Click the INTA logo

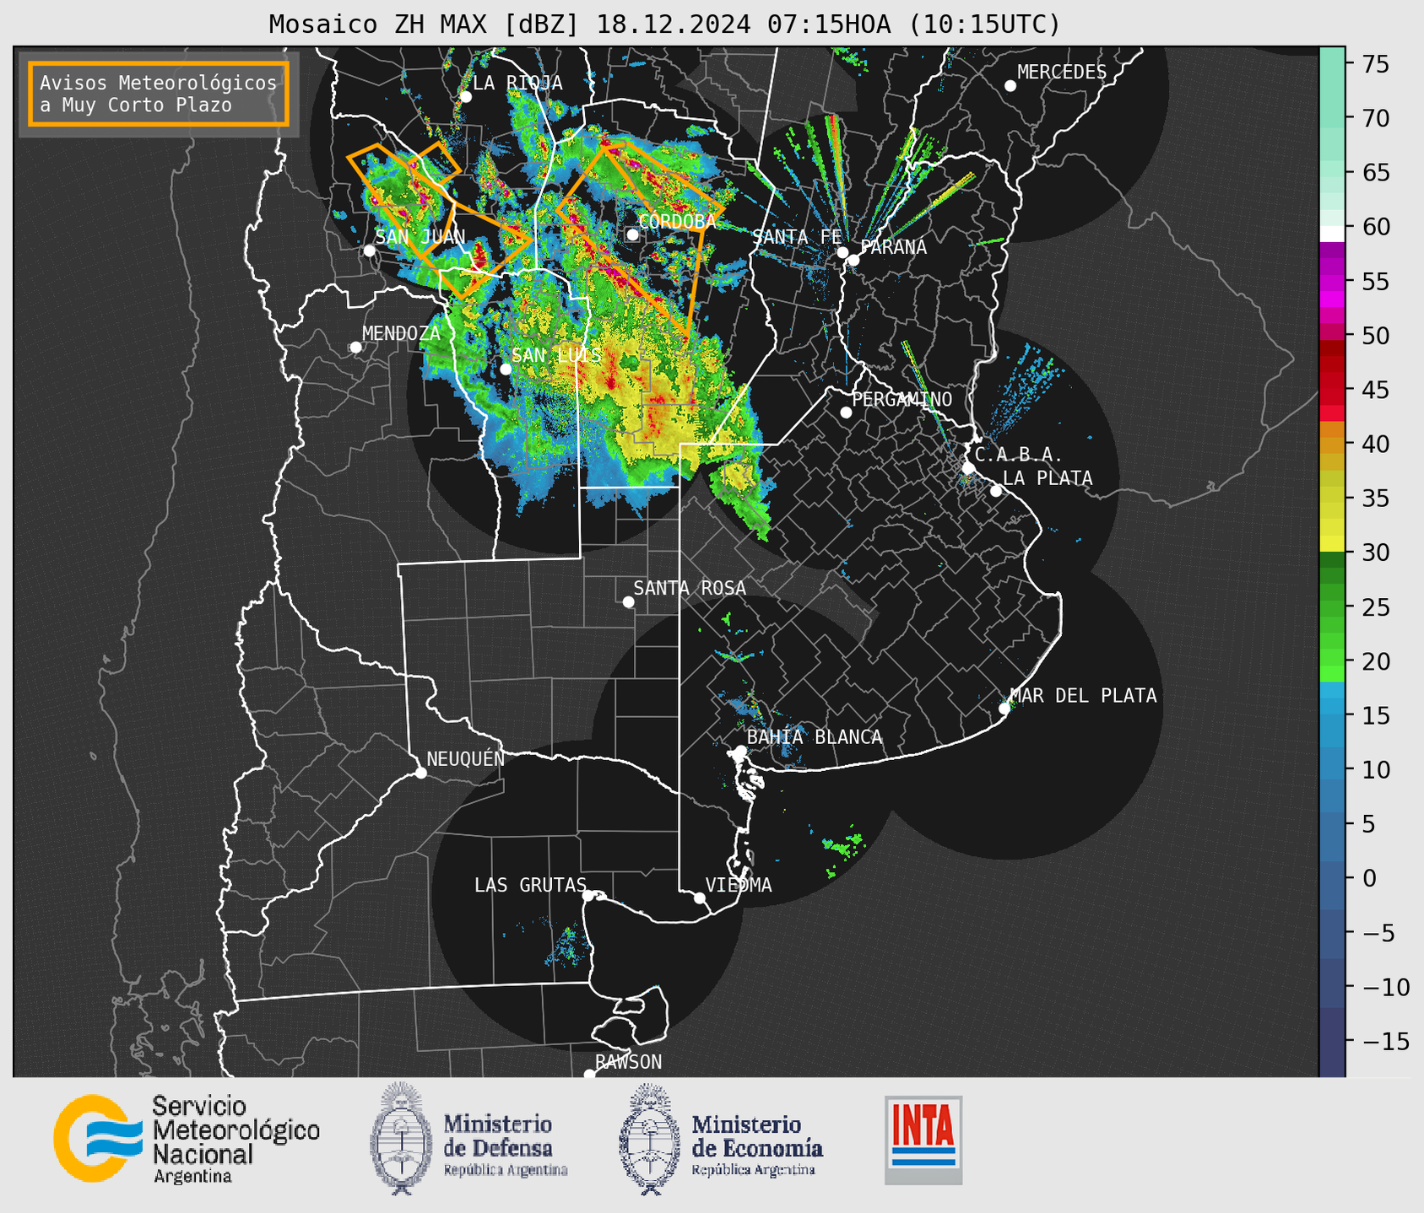pos(923,1140)
